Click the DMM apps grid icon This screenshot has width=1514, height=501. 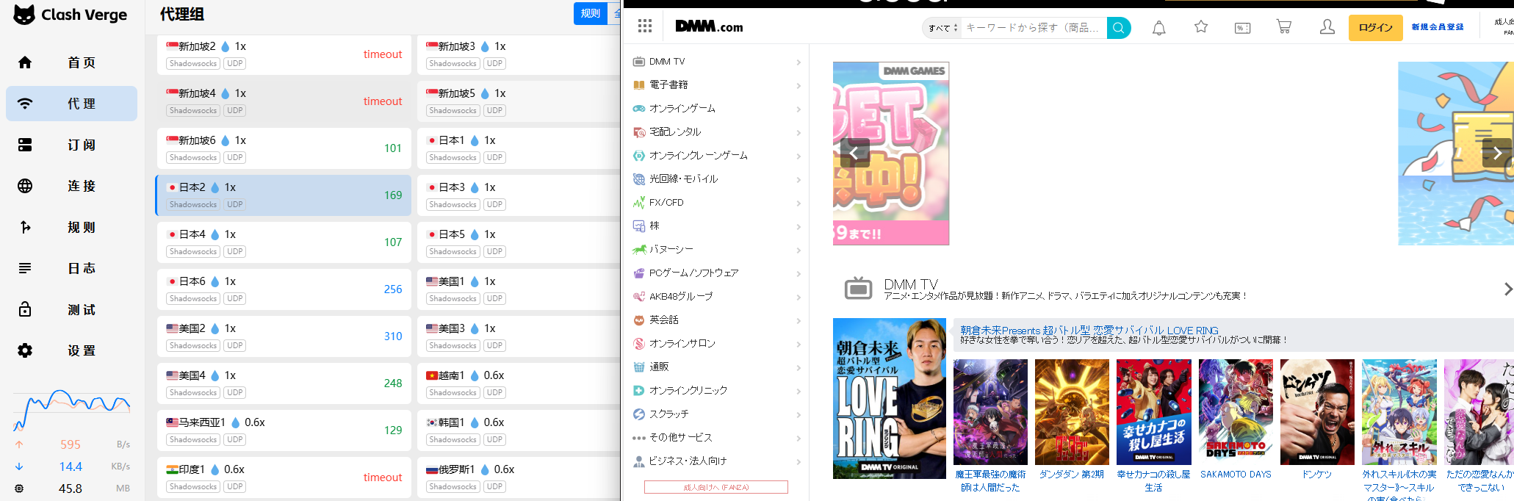(x=645, y=26)
